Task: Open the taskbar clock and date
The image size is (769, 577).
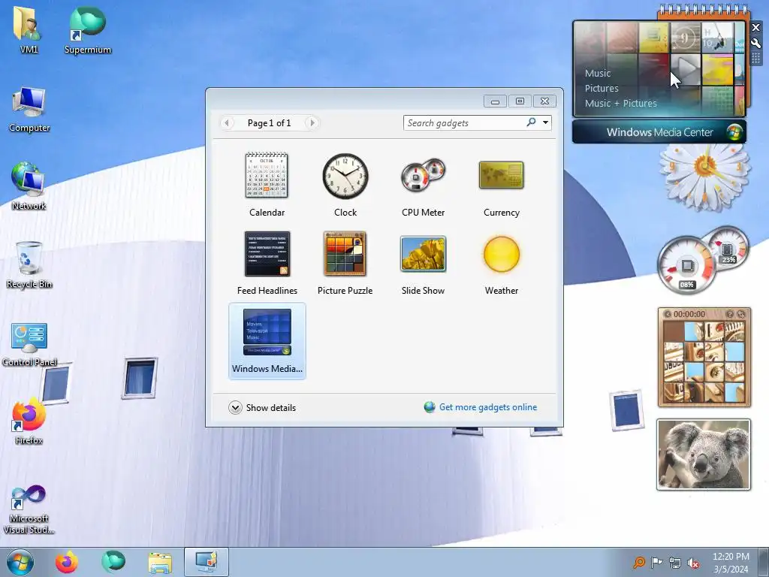Action: (x=731, y=563)
